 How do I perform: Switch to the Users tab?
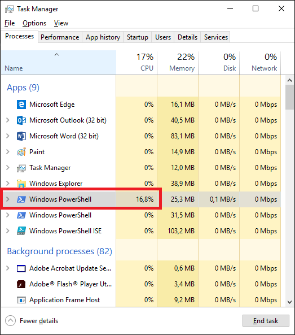coord(163,37)
